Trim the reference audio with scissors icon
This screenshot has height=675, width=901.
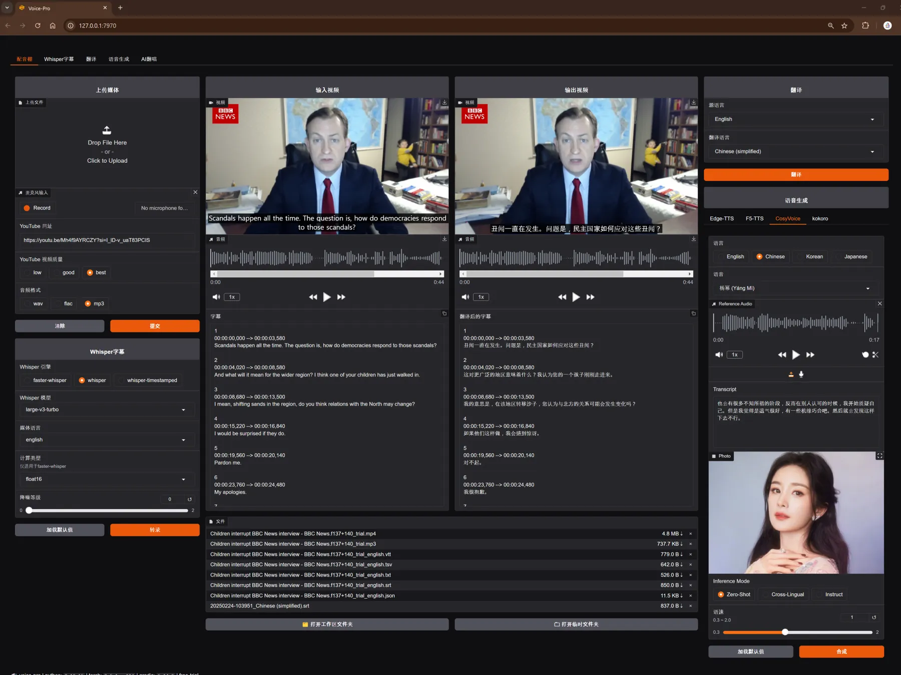pos(875,354)
